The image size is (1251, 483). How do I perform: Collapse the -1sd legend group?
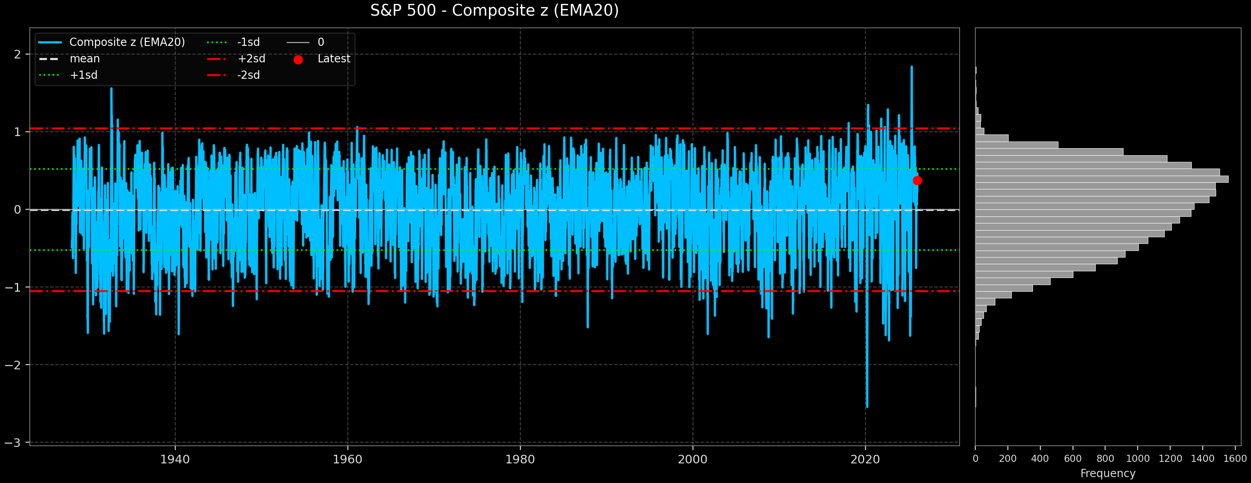point(248,42)
